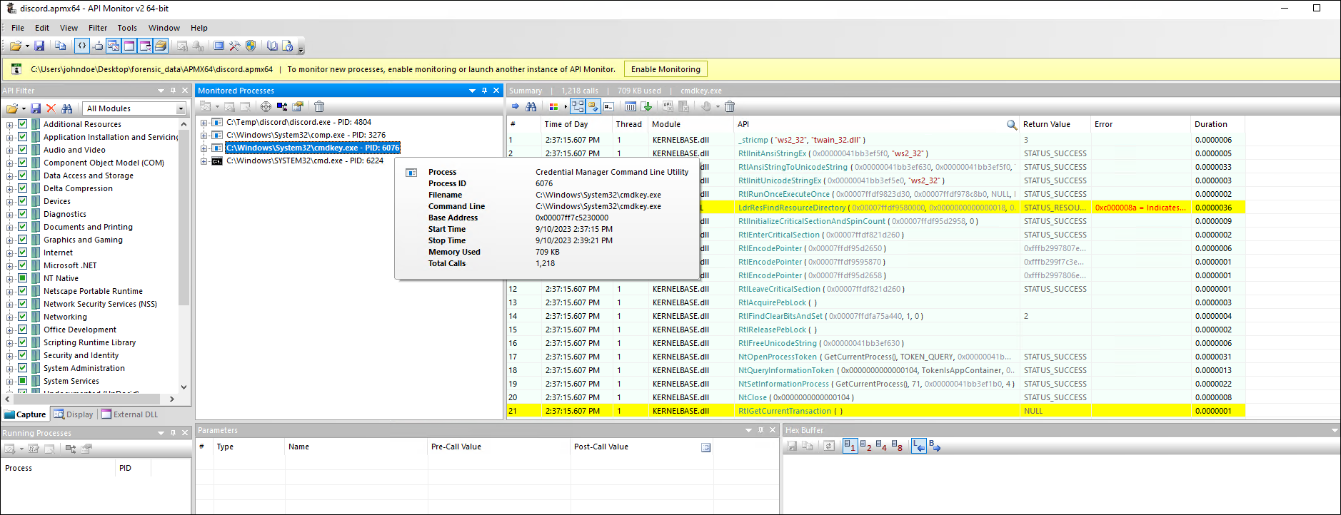Switch to the Display tab
The height and width of the screenshot is (515, 1341).
[x=74, y=414]
